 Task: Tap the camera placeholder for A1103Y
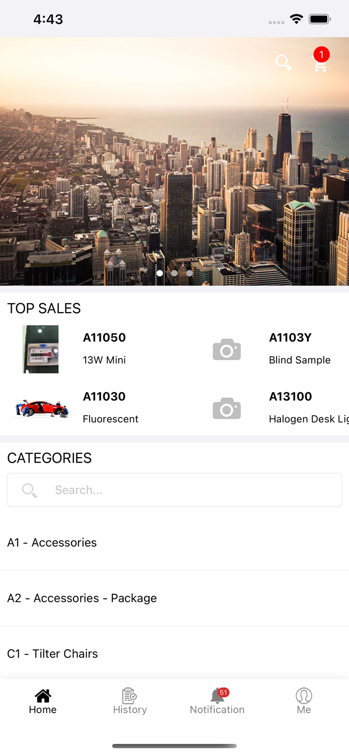227,349
